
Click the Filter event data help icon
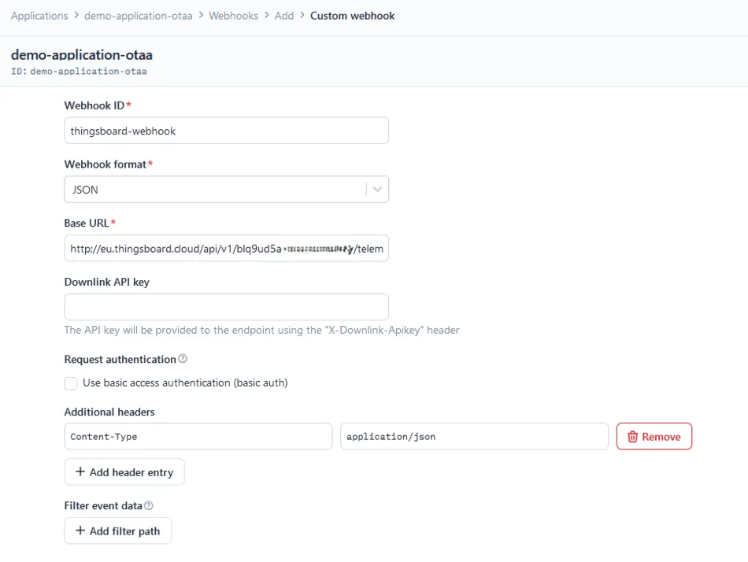149,506
